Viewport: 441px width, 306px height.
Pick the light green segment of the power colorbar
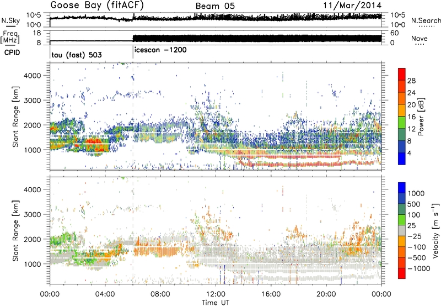coord(402,122)
